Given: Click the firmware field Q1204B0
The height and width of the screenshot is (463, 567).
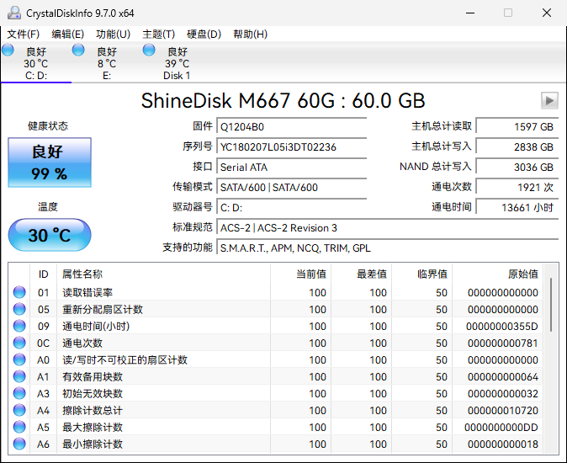Looking at the screenshot, I should (291, 126).
